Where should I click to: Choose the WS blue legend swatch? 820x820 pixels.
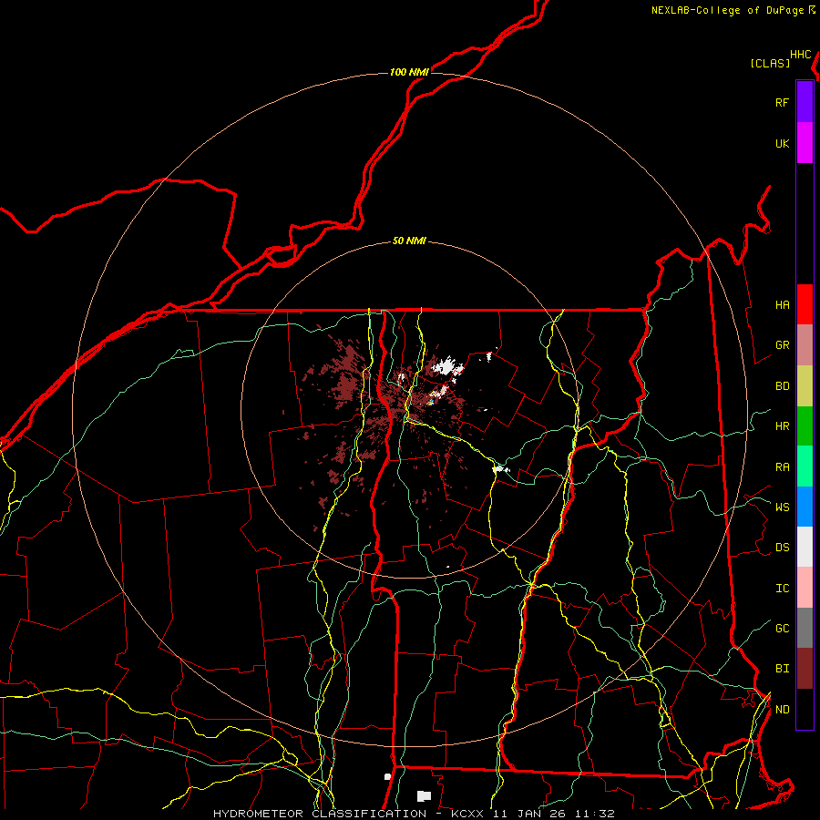[805, 507]
